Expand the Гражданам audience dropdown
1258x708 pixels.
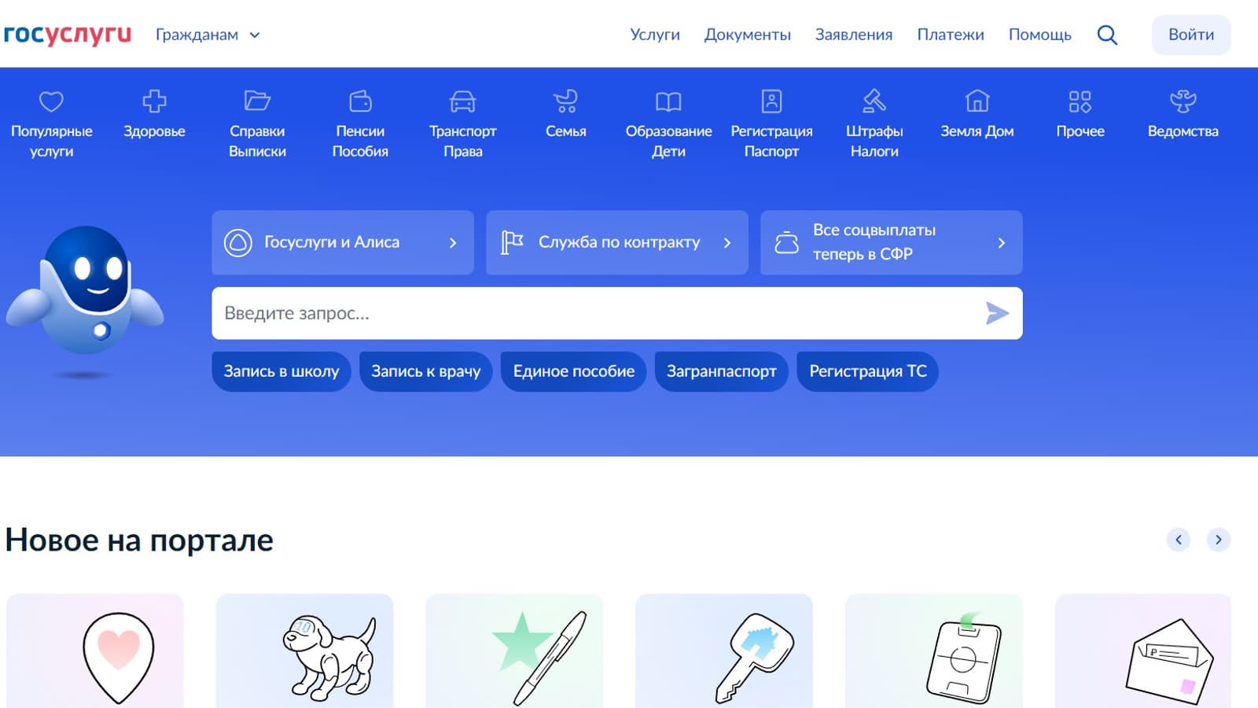pyautogui.click(x=208, y=35)
